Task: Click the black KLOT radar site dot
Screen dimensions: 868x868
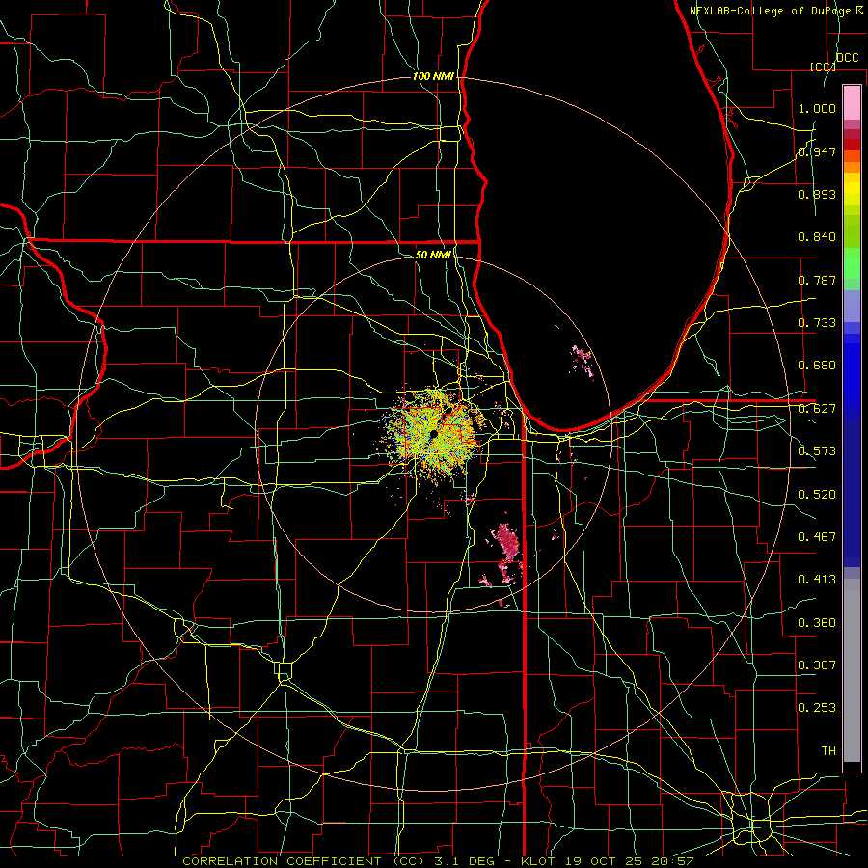Action: click(x=433, y=435)
